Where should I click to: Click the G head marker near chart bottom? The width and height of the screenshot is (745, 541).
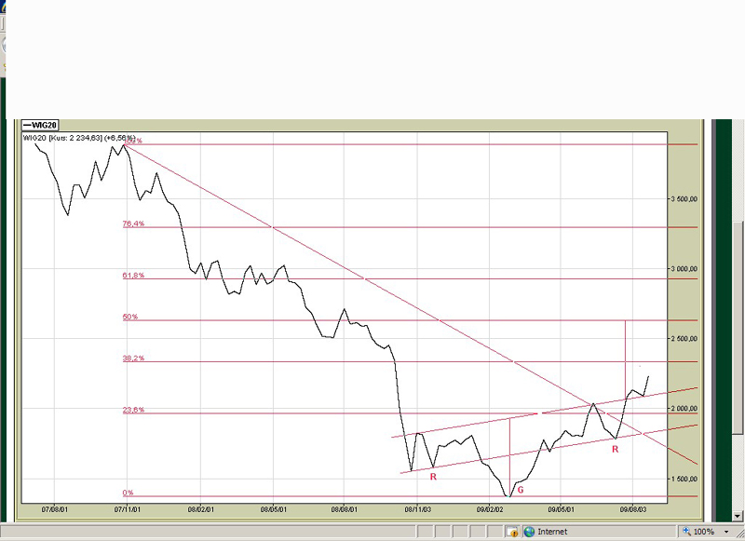coord(521,490)
